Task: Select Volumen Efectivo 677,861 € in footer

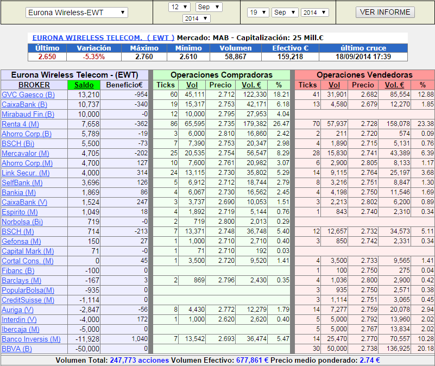Action: (252, 360)
